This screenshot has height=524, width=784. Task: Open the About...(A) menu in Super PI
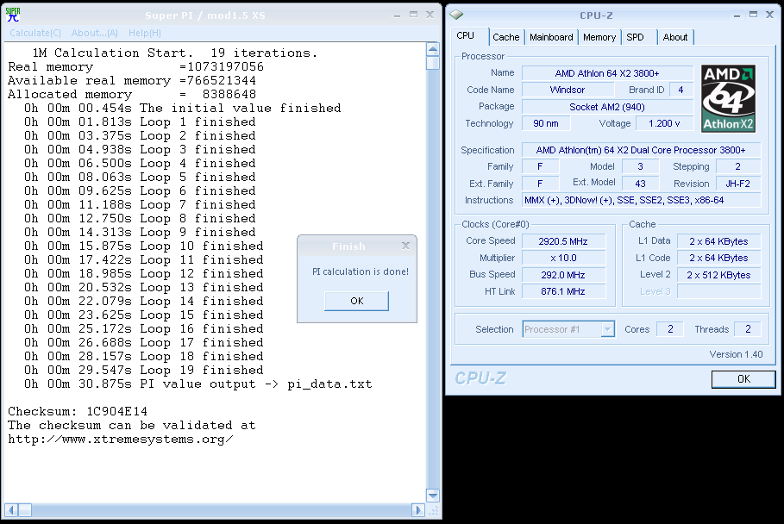pos(95,33)
